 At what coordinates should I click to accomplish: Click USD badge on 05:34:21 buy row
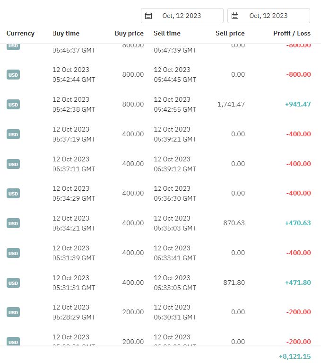(x=13, y=223)
